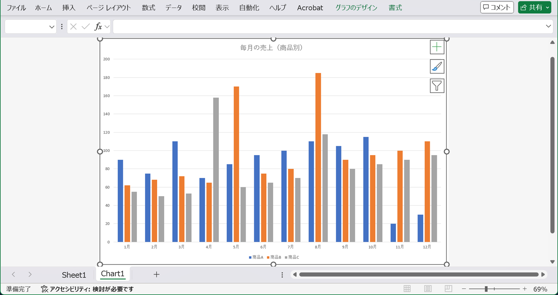Open Chart Elements with the plus icon
Viewport: 558px width, 295px height.
tap(437, 47)
